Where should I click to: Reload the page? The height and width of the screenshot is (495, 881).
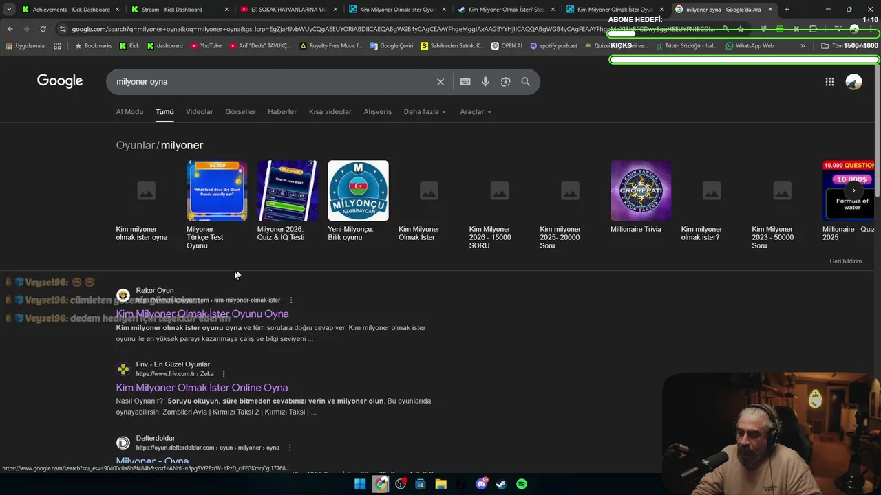tap(43, 29)
